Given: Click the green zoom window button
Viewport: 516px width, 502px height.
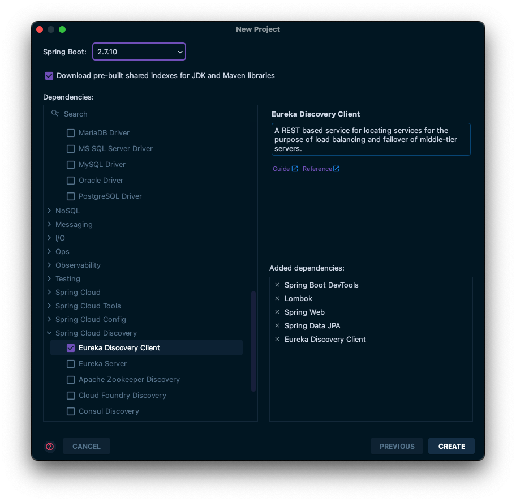Looking at the screenshot, I should pos(62,29).
